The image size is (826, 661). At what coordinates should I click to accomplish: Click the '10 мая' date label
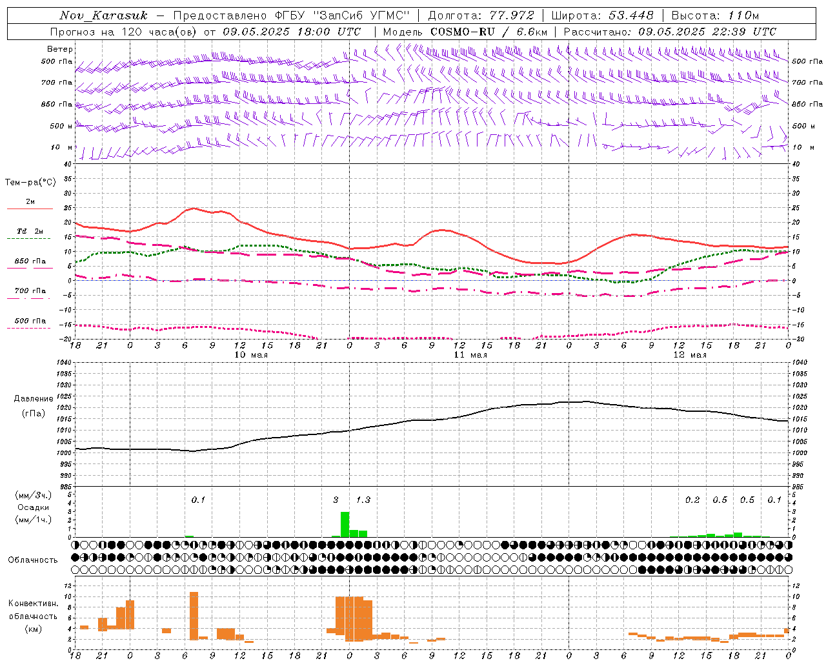(x=250, y=355)
